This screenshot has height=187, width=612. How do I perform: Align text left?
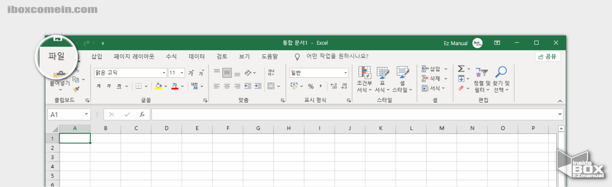pos(217,86)
